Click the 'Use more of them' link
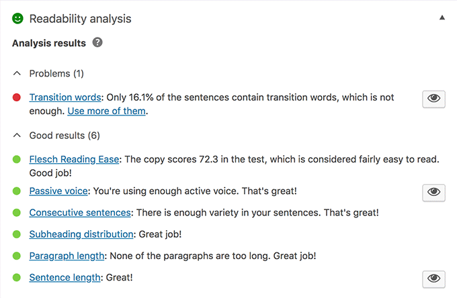Screen dimensions: 457x298 pyautogui.click(x=106, y=111)
